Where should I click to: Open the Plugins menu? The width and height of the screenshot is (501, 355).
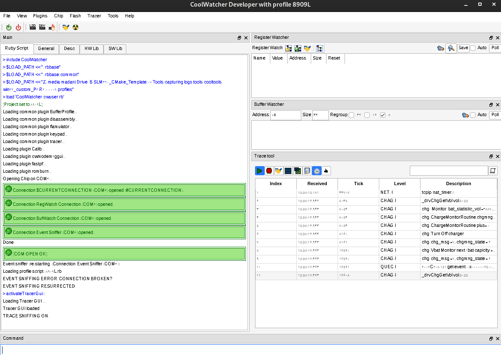click(40, 16)
